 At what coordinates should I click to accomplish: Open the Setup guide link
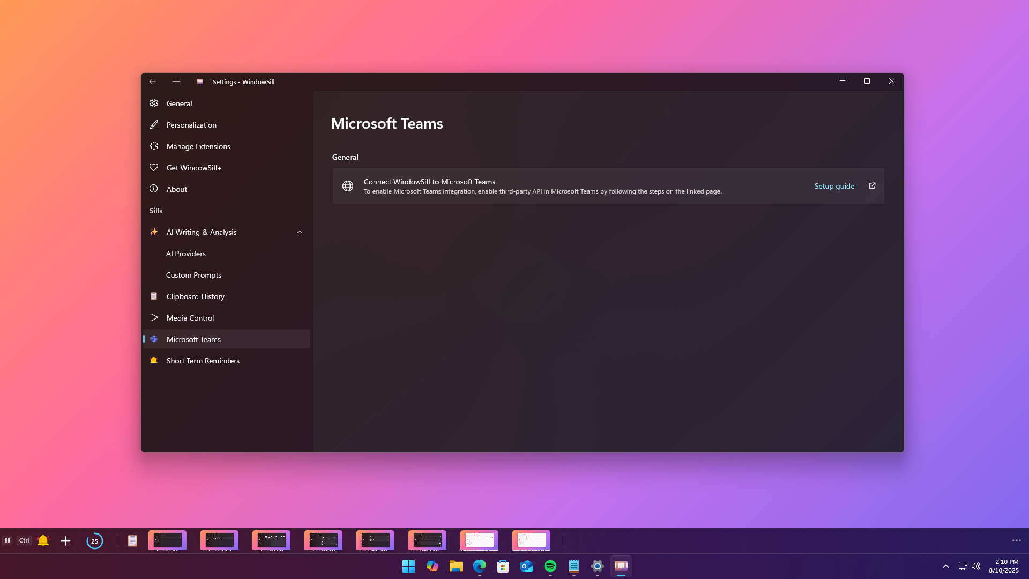coord(834,186)
